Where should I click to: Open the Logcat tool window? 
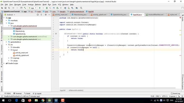37,94
